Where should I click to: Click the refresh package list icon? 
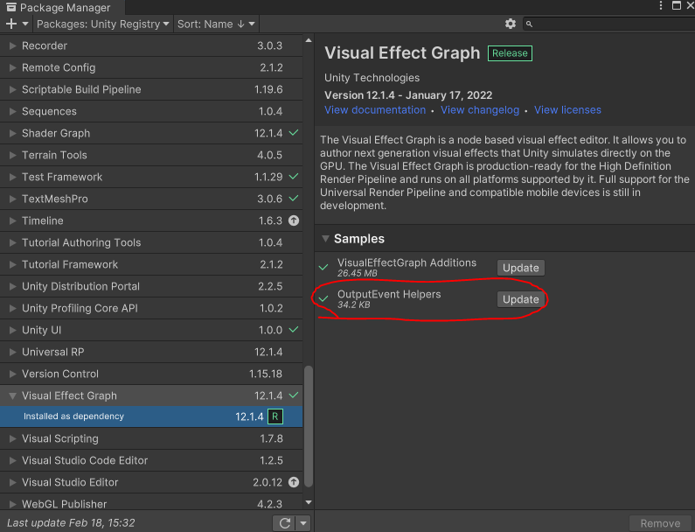(285, 523)
